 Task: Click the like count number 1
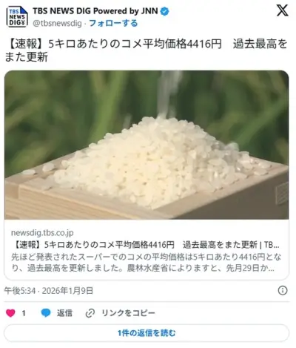click(24, 313)
